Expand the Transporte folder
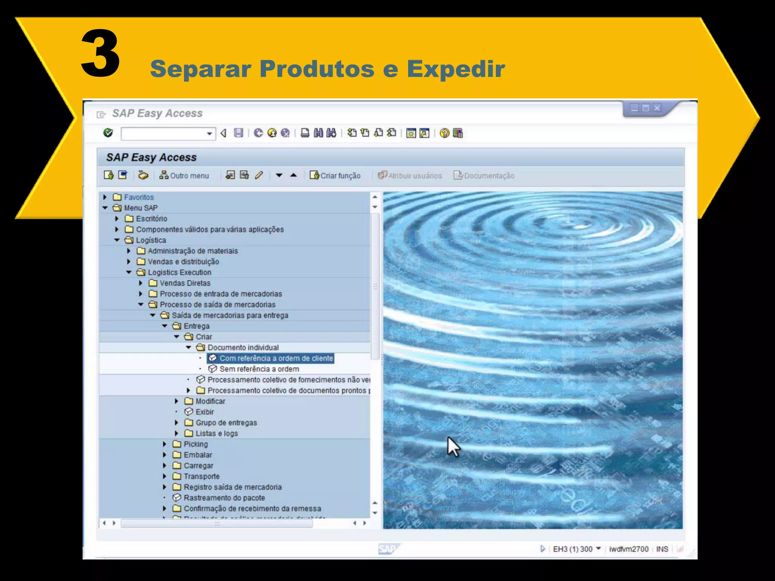Viewport: 775px width, 581px height. (x=165, y=476)
